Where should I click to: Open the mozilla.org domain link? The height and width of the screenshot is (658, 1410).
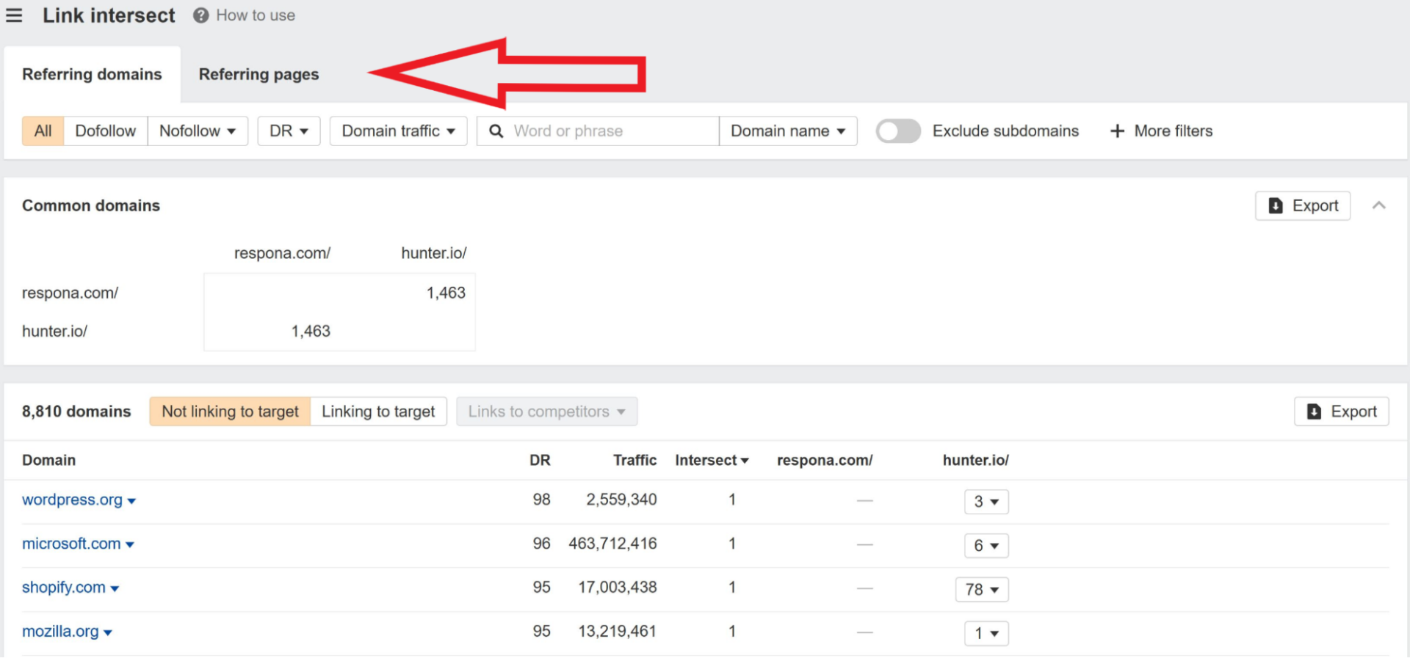tap(60, 632)
